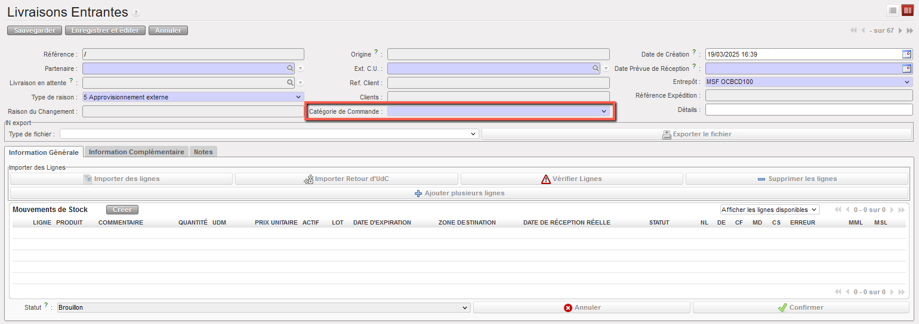
Task: Click Vérifier Lignes button
Action: click(571, 179)
